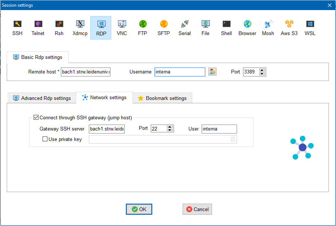Viewport: 336px width, 226px height.
Task: Choose the Serial connection icon
Action: click(184, 28)
